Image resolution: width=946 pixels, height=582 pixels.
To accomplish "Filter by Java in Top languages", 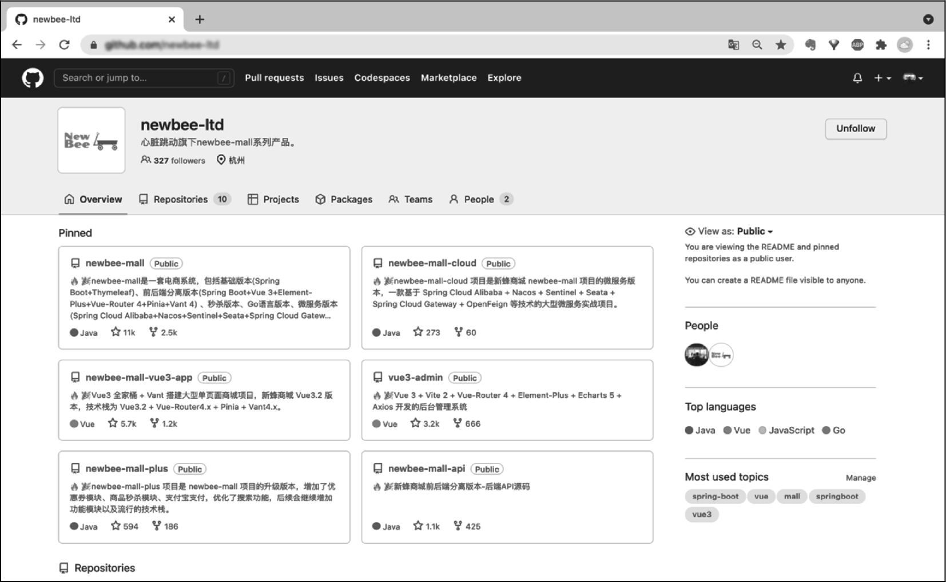I will (700, 430).
